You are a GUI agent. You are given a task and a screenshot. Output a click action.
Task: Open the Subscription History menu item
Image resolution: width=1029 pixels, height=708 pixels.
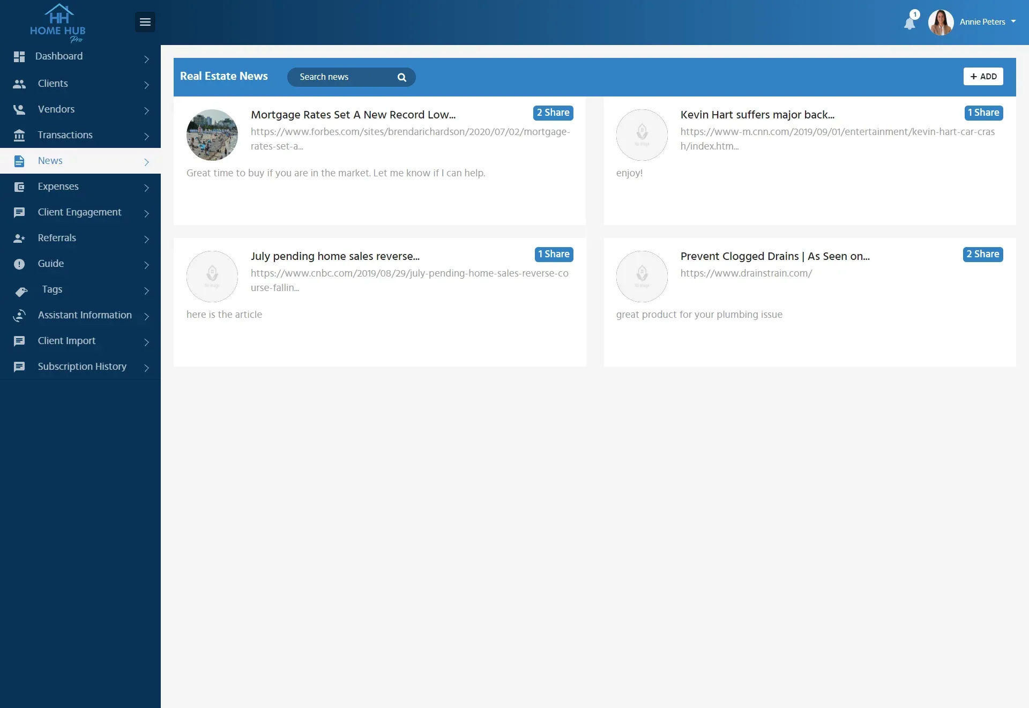(80, 367)
